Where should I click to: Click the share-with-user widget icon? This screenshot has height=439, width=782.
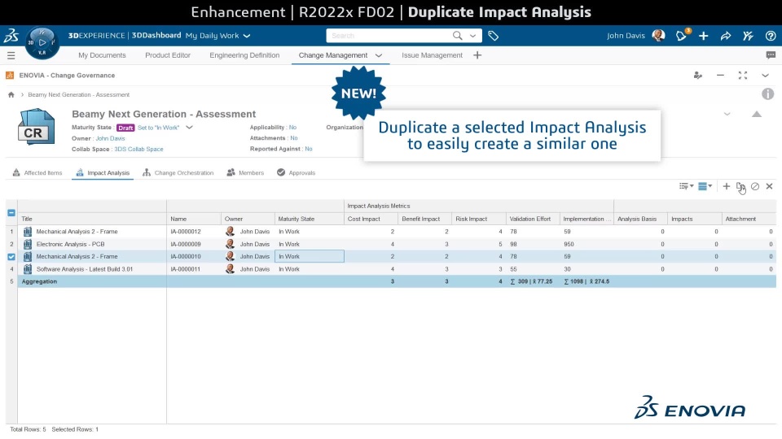tap(698, 75)
